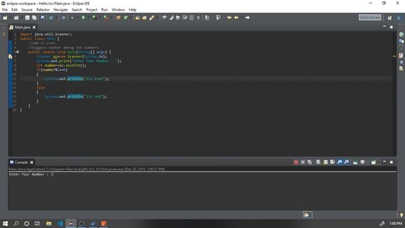Open the New Java Class dropdown arrow
The height and width of the screenshot is (228, 405).
coord(131,18)
